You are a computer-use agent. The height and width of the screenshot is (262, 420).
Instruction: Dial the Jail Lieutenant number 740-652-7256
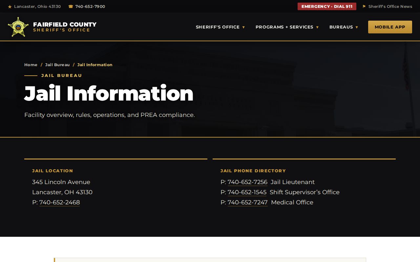click(x=247, y=182)
